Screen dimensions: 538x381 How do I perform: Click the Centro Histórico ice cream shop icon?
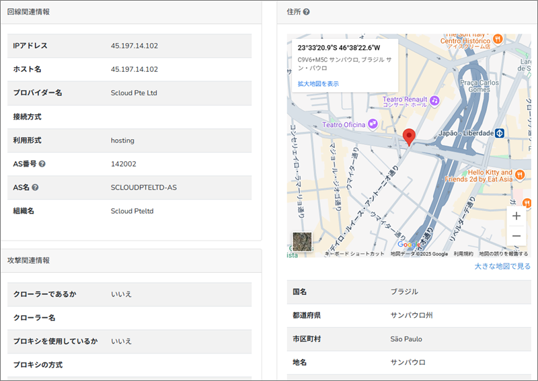(498, 39)
